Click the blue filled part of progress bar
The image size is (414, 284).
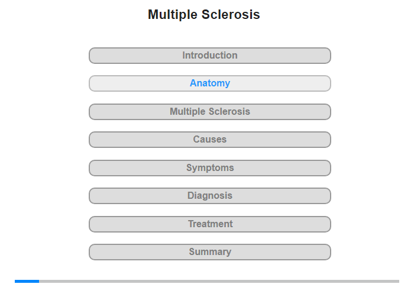coord(27,281)
